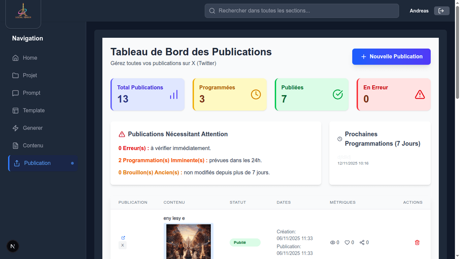Click the CONTENU column header
Image resolution: width=460 pixels, height=259 pixels.
click(174, 202)
